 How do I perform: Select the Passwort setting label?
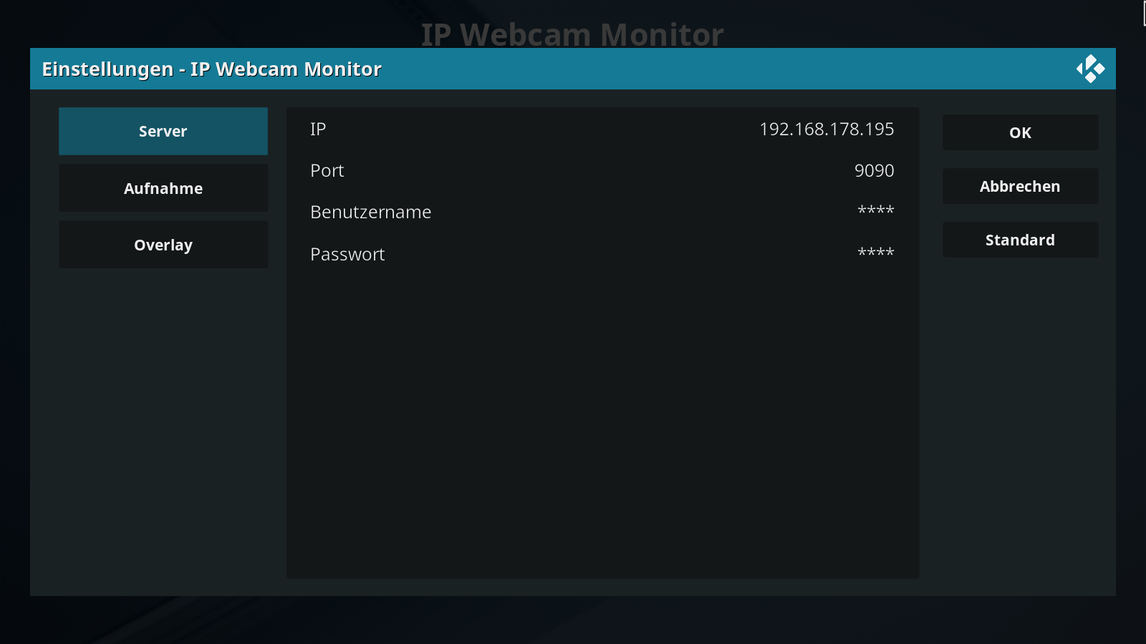[x=347, y=254]
